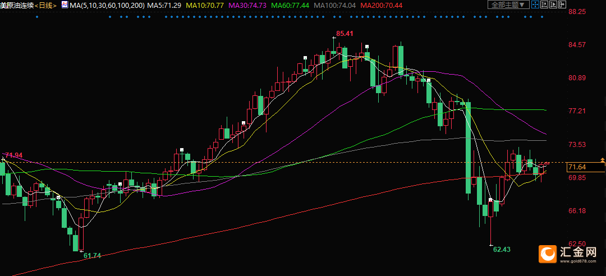606x276 pixels.
Task: Click the 80.89 axis price
Action: [577, 78]
